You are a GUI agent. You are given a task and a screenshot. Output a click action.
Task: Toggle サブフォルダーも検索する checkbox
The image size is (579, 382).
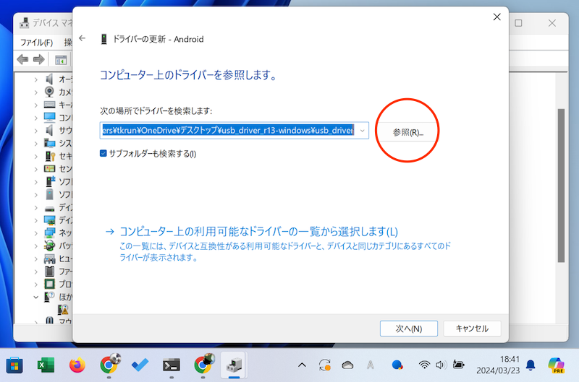(x=104, y=153)
